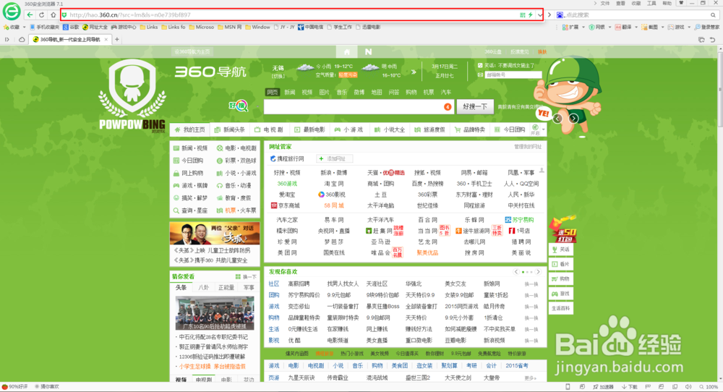Open 加速器 accelerator in status bar
This screenshot has width=723, height=392.
pyautogui.click(x=603, y=386)
